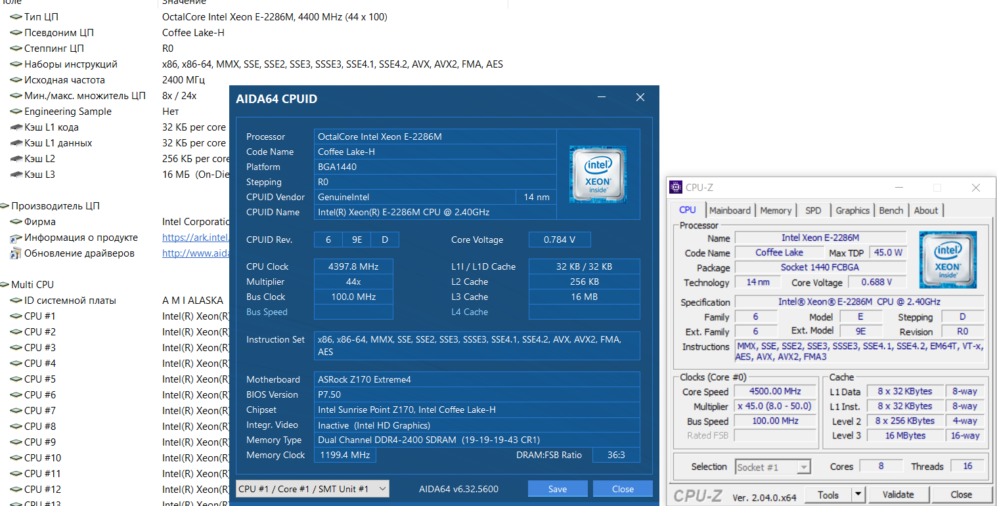Click the Core Voltage field 0.688 V in CPU-Z

pyautogui.click(x=877, y=282)
